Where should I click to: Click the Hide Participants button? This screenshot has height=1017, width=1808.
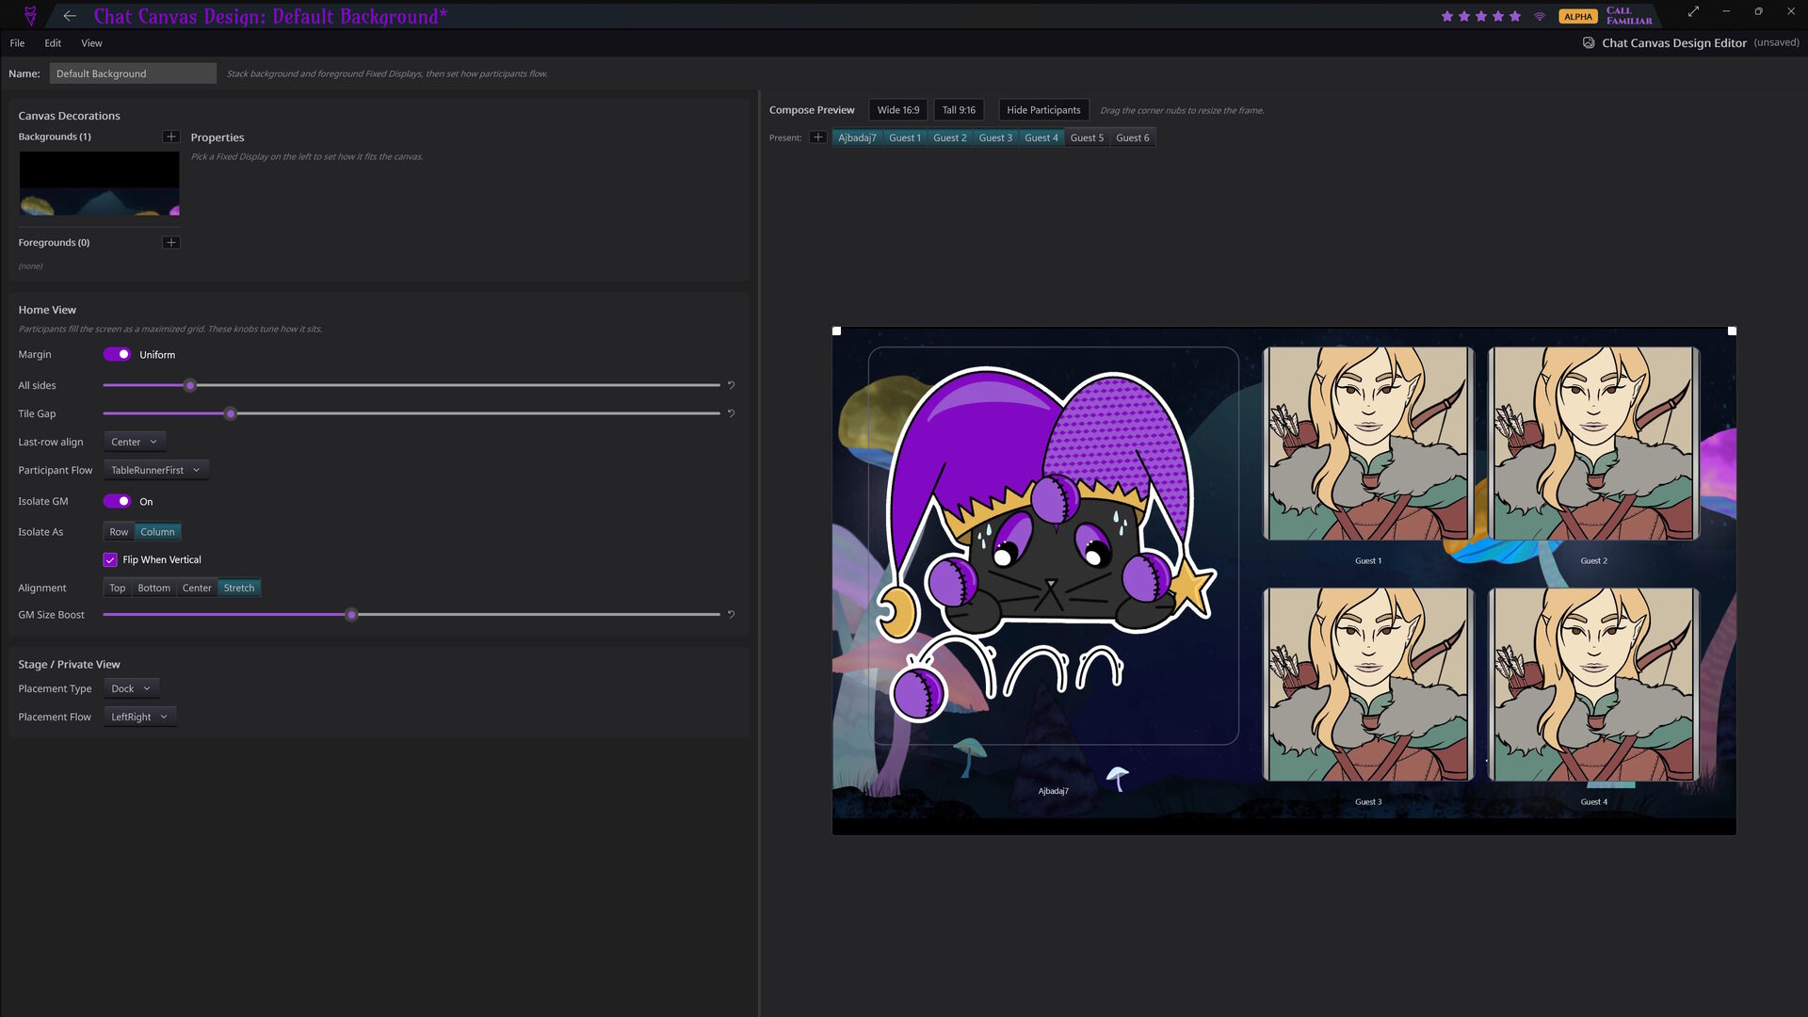pos(1043,110)
